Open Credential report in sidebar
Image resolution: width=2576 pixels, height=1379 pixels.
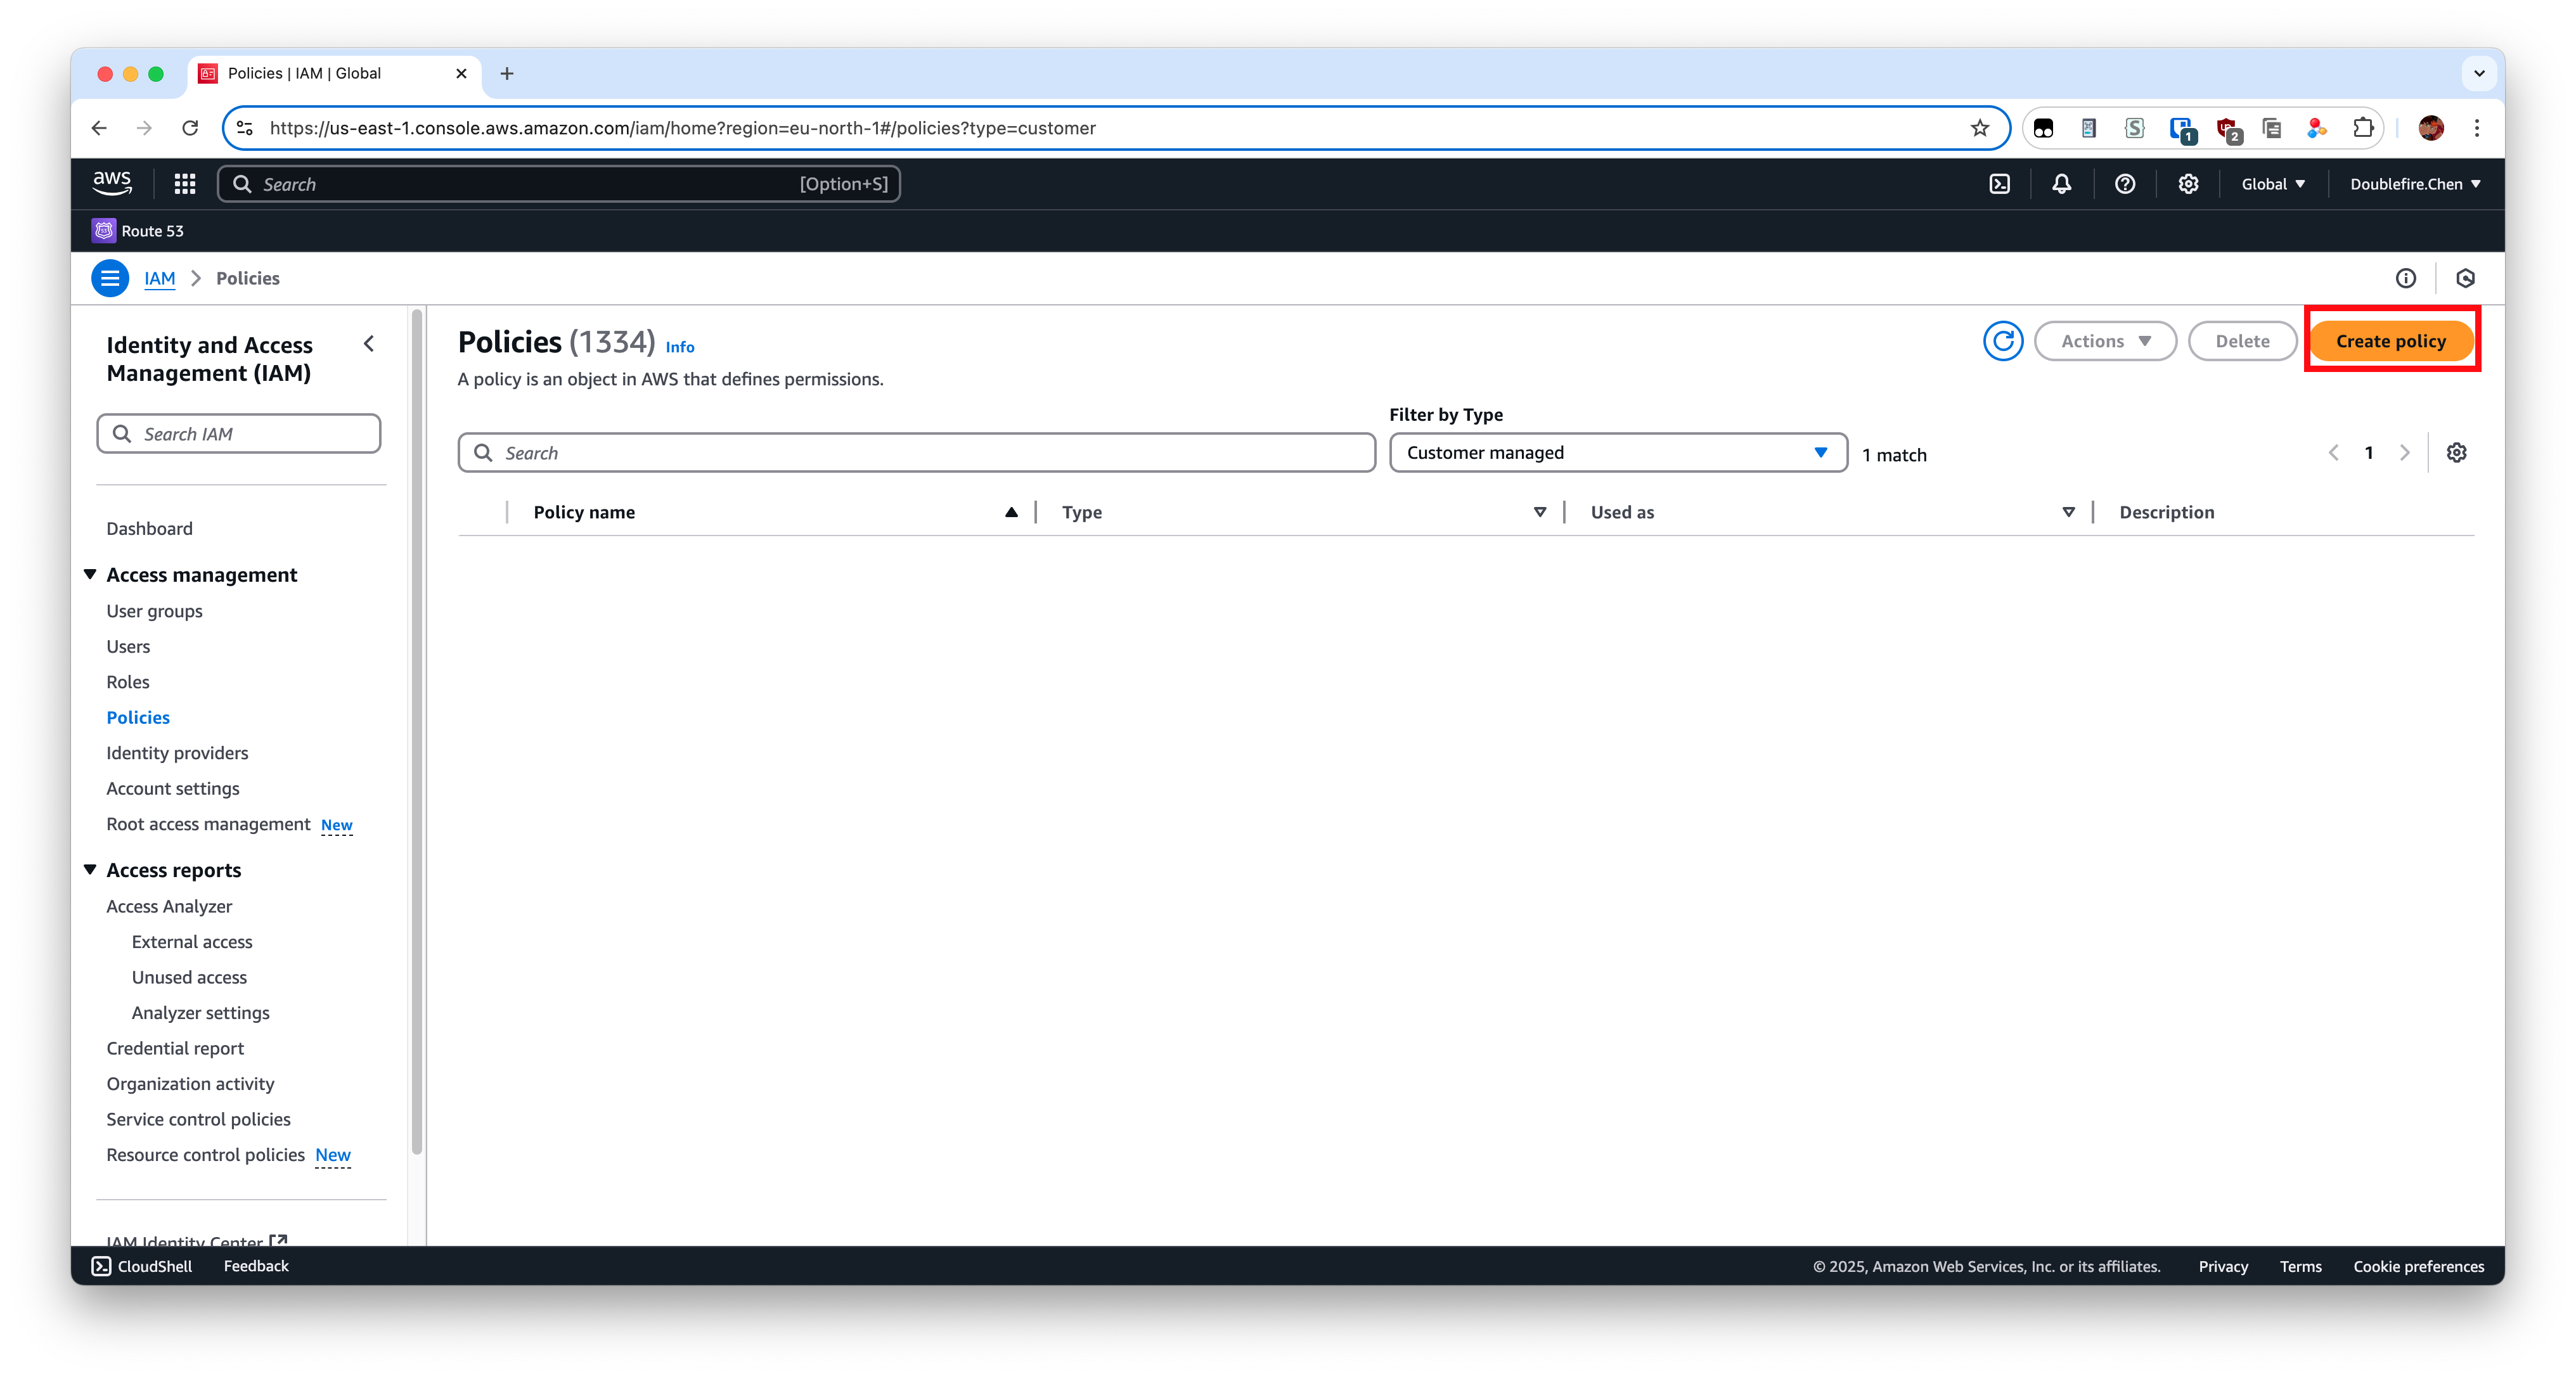(175, 1048)
